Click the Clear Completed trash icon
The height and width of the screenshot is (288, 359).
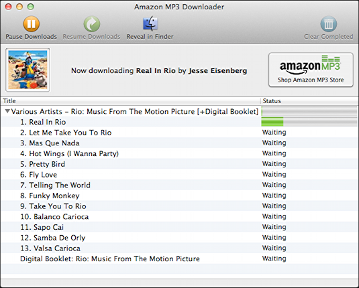coord(329,23)
